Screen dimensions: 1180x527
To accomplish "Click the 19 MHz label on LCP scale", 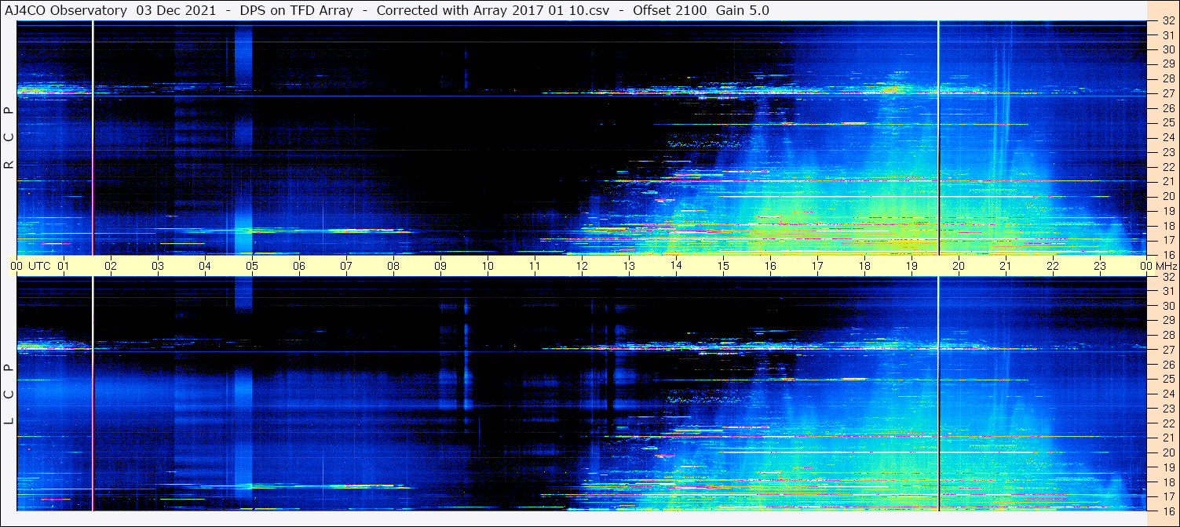I will pos(1168,467).
